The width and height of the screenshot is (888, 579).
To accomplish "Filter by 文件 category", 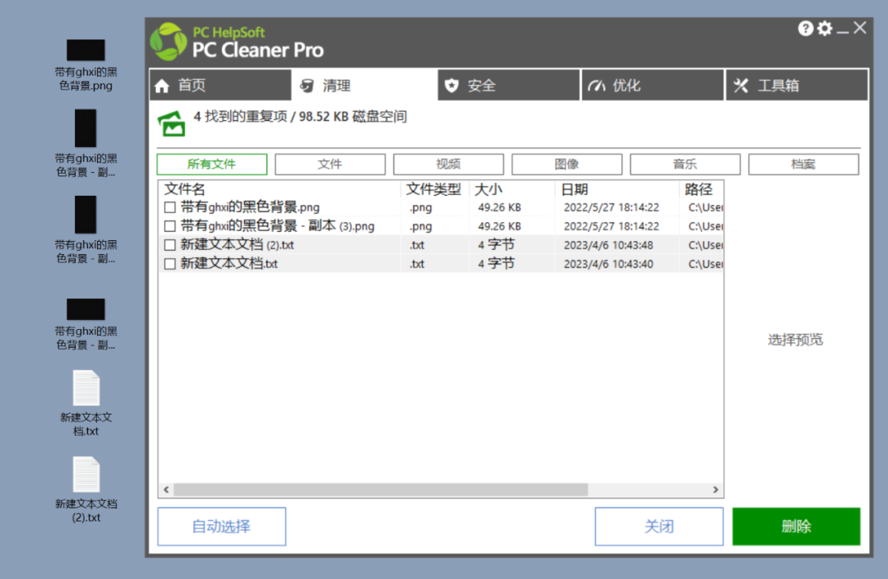I will click(331, 164).
